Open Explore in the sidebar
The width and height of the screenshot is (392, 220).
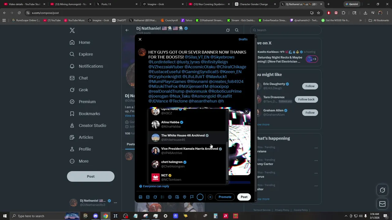81,54
